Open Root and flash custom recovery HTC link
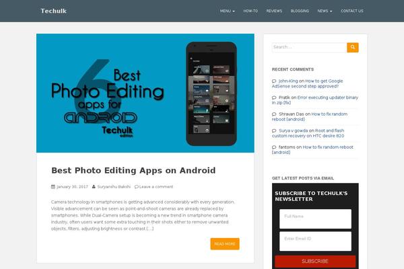The width and height of the screenshot is (404, 269). (x=308, y=133)
